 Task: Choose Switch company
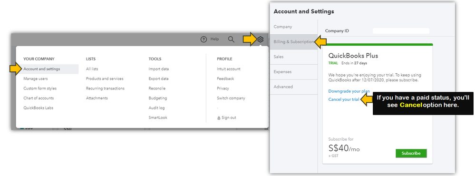(x=231, y=98)
